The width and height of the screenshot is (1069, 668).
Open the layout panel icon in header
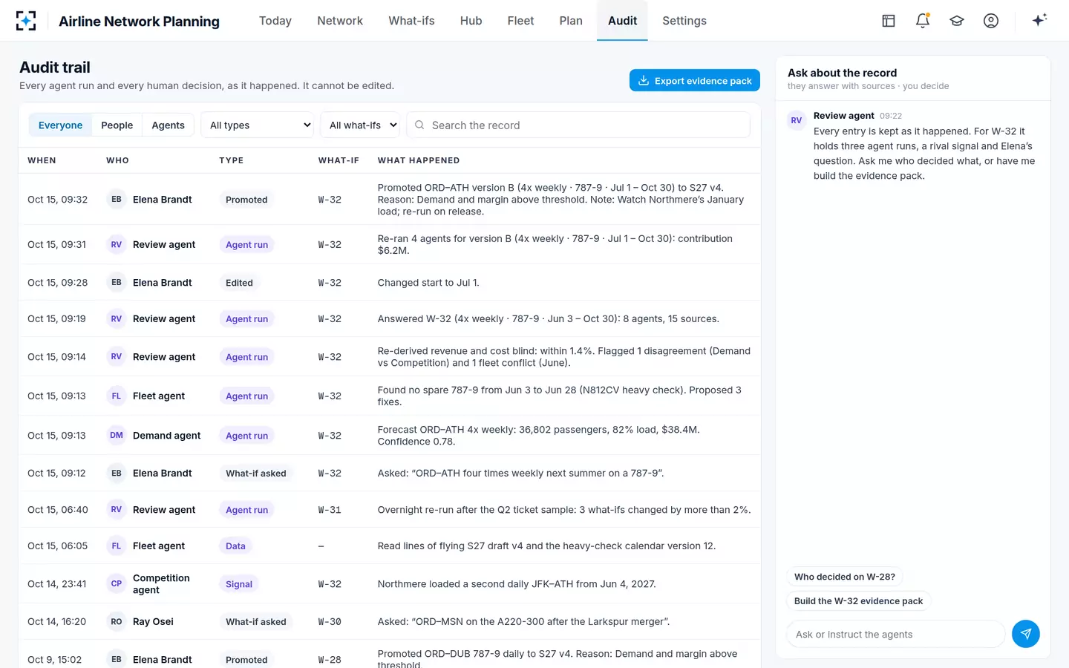(x=889, y=21)
